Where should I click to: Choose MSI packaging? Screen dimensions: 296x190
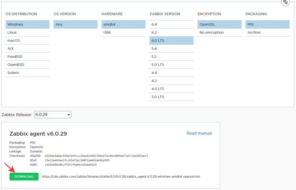pyautogui.click(x=267, y=24)
